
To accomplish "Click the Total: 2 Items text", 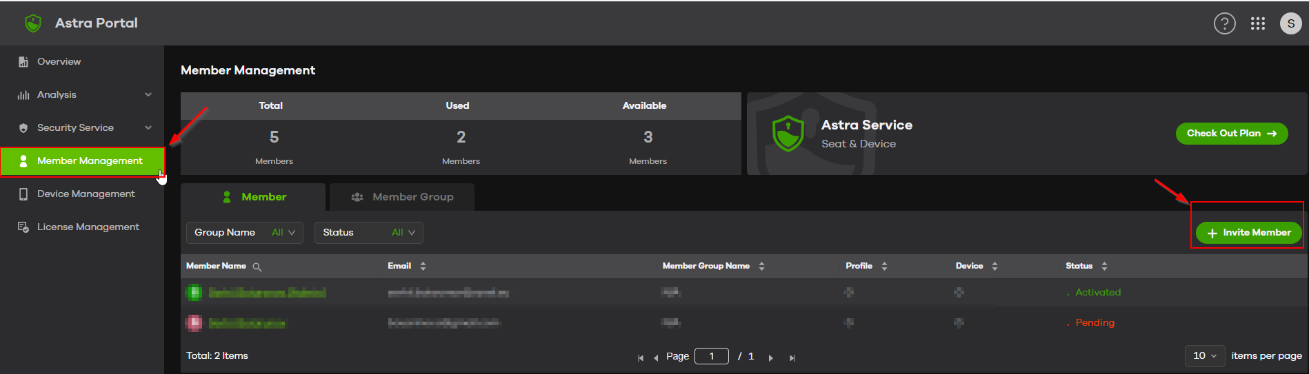I will [217, 356].
